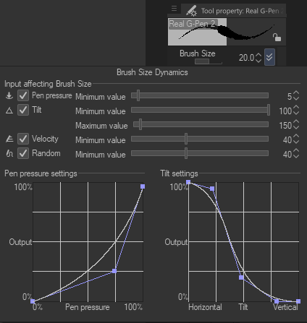Click the Random minimum value slider
This screenshot has height=323, width=307.
[200, 153]
